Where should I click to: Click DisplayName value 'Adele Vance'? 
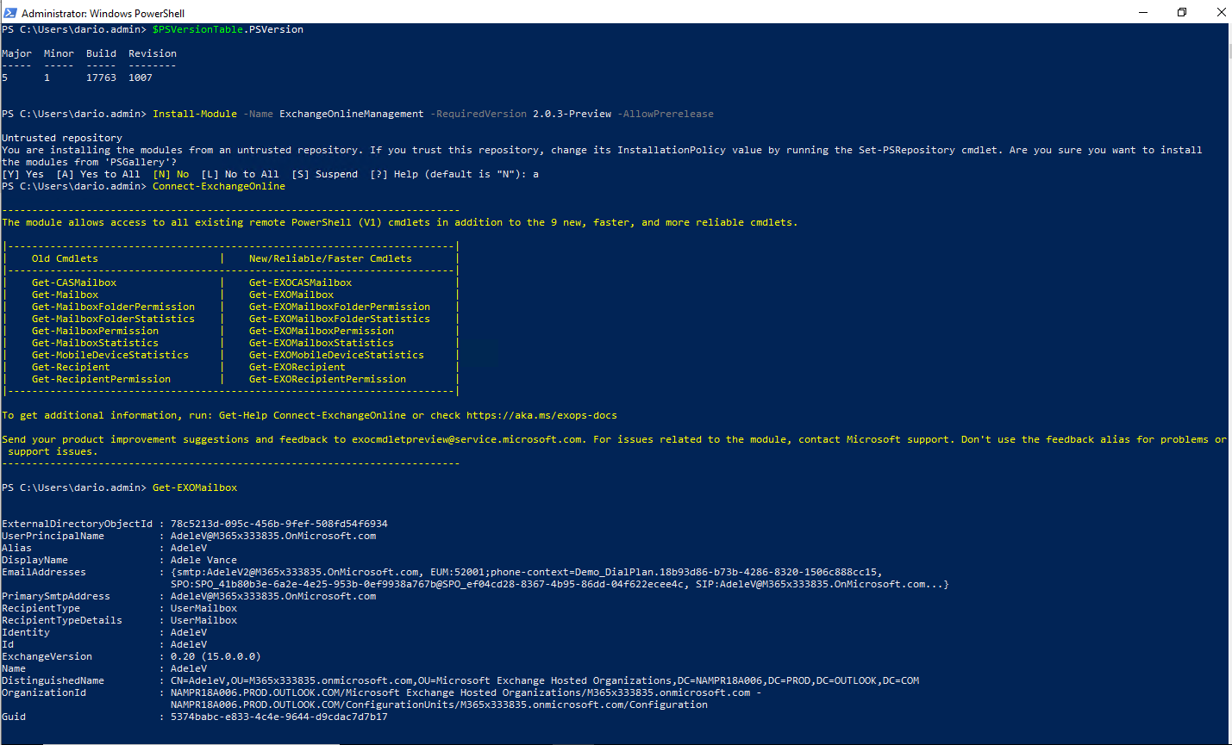coord(203,560)
